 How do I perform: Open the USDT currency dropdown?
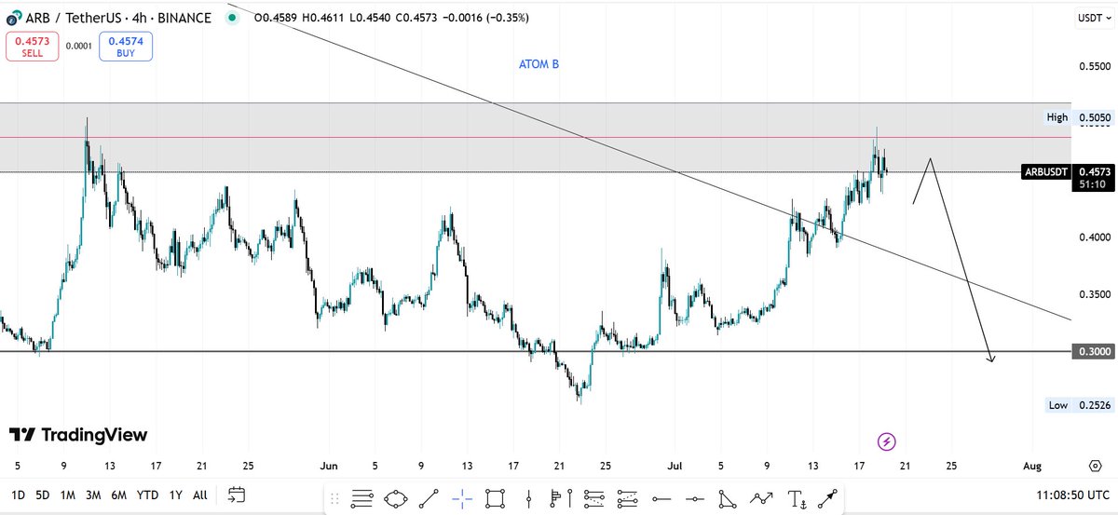pyautogui.click(x=1090, y=18)
